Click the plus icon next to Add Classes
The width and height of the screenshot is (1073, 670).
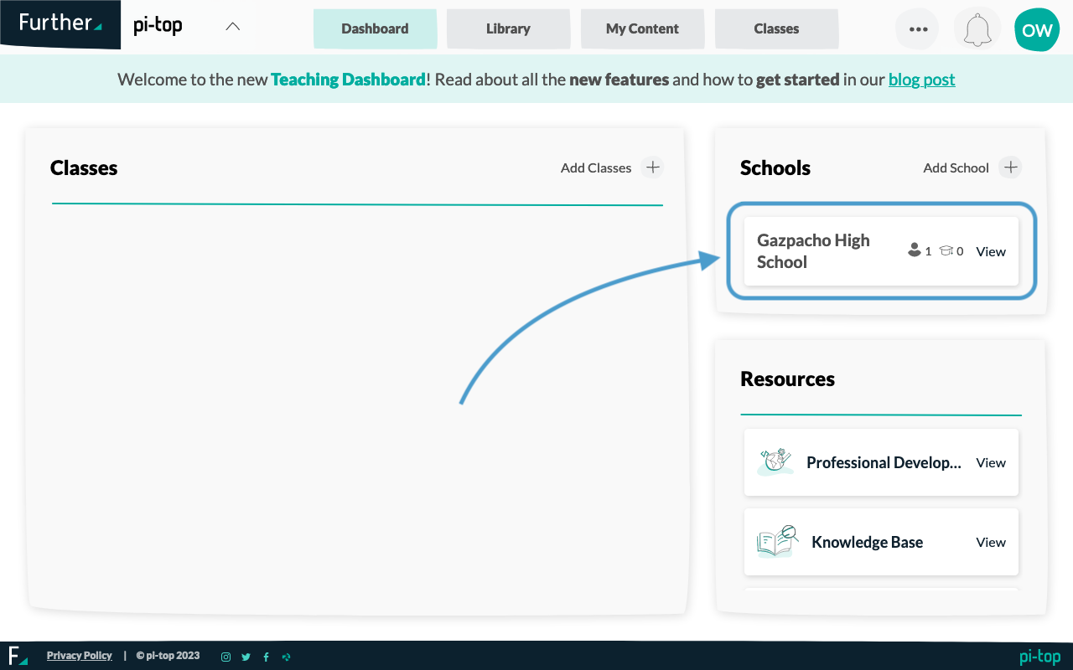652,167
